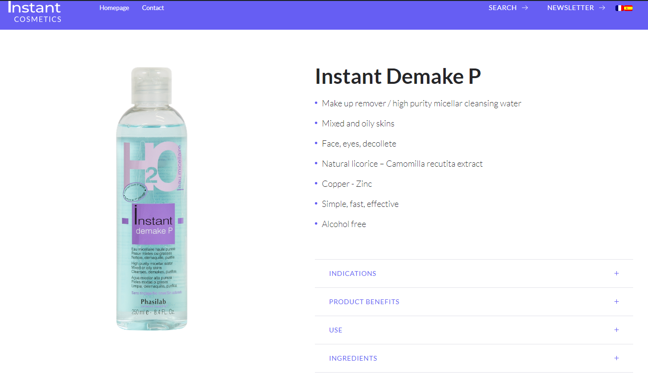Click the Instant Demake P bottle image
648x376 pixels.
pyautogui.click(x=152, y=199)
